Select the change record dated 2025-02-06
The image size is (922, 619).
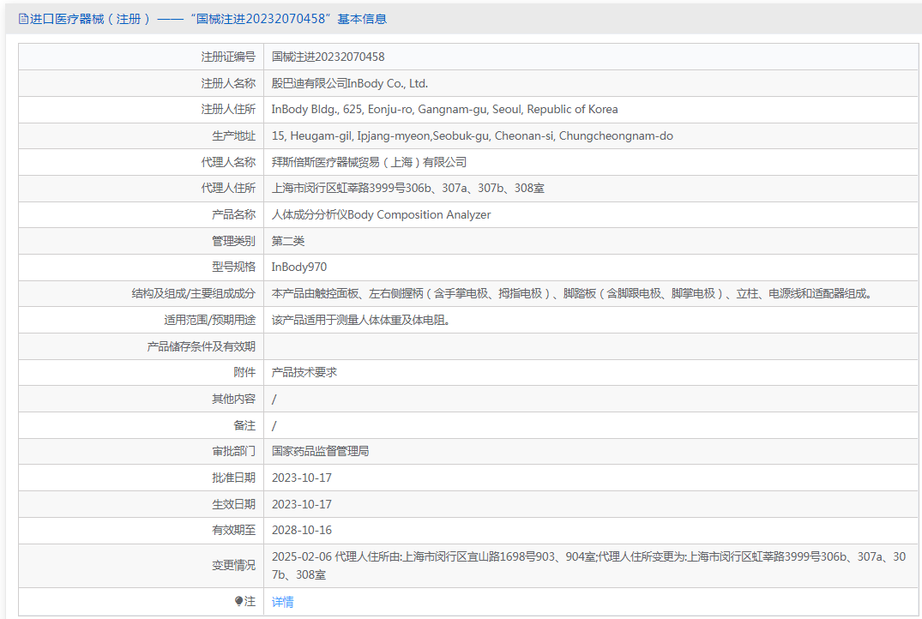pyautogui.click(x=588, y=566)
